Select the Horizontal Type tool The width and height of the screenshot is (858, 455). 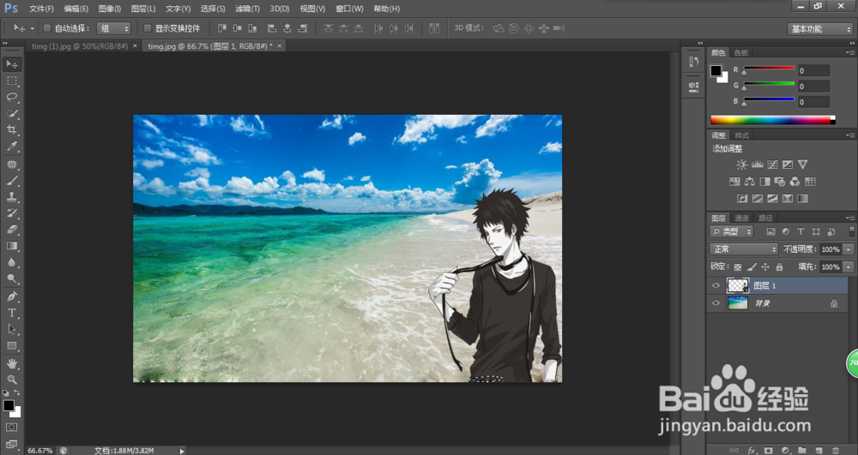point(11,313)
